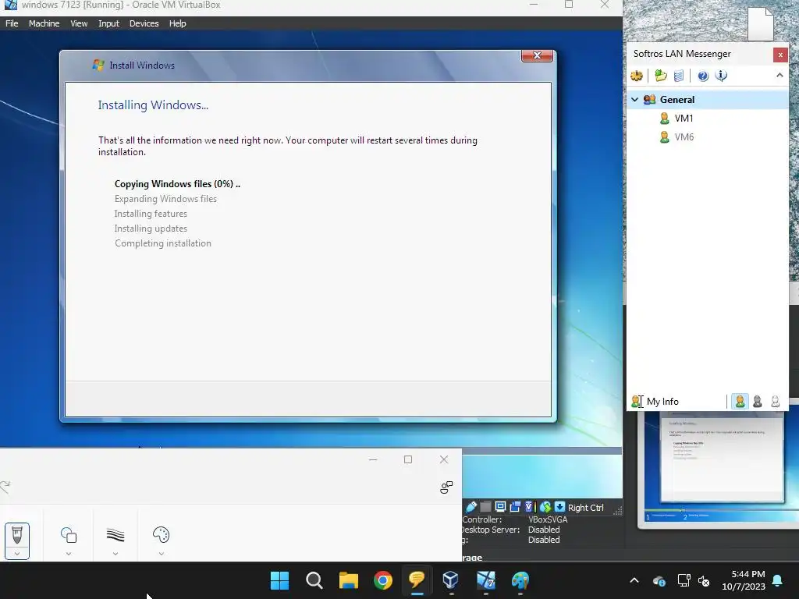Viewport: 799px width, 599px height.
Task: Click the keyboard capture arrow icon
Action: [x=559, y=507]
